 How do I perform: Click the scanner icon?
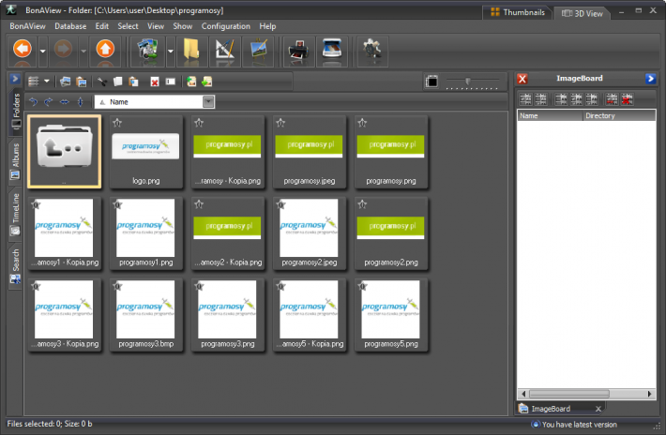tap(332, 50)
